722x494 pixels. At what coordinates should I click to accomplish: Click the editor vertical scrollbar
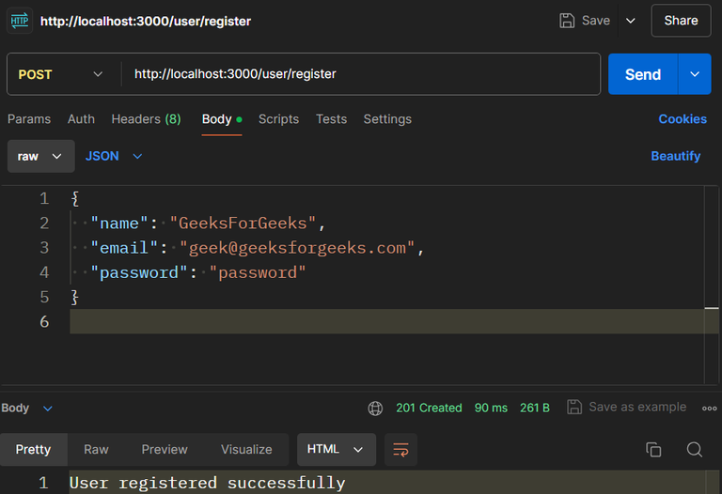tap(712, 286)
